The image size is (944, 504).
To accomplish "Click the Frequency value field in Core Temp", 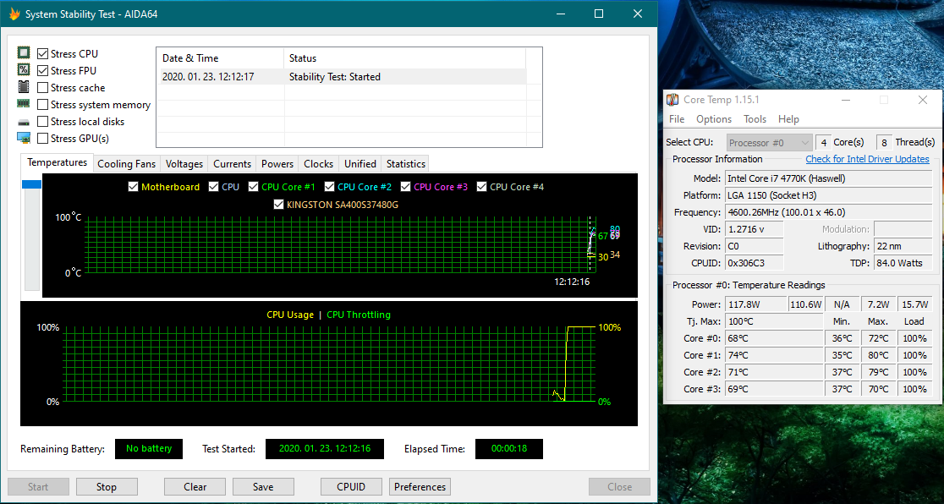I will 829,212.
